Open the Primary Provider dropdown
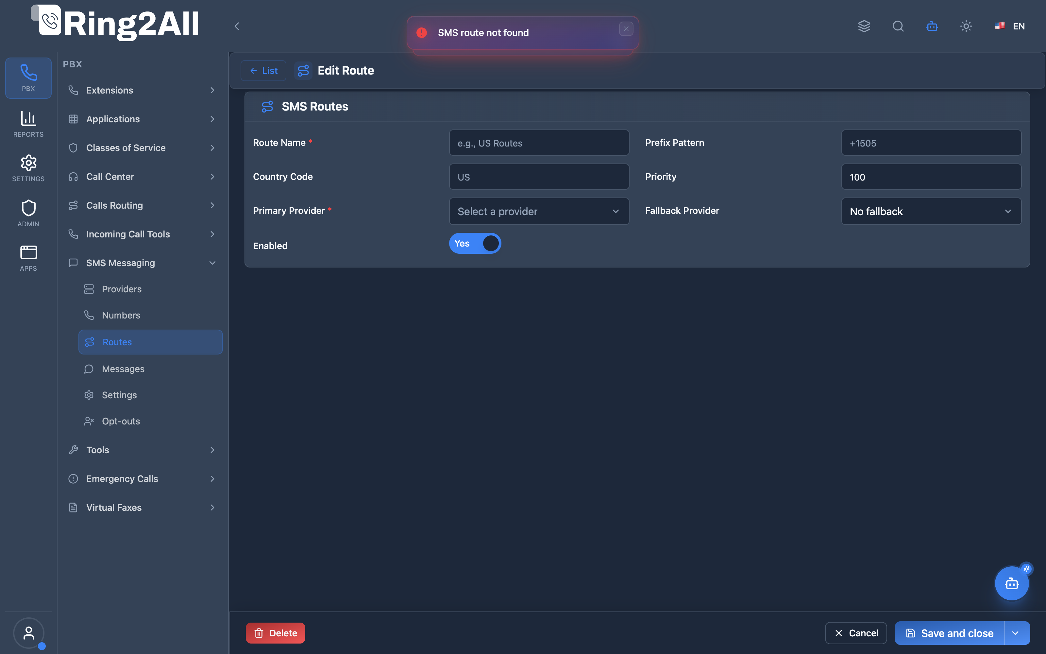1046x654 pixels. (x=539, y=211)
